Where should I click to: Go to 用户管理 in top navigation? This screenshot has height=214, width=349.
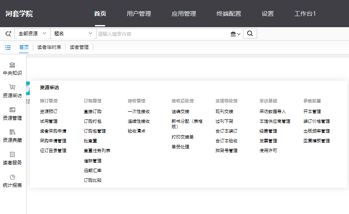click(139, 14)
